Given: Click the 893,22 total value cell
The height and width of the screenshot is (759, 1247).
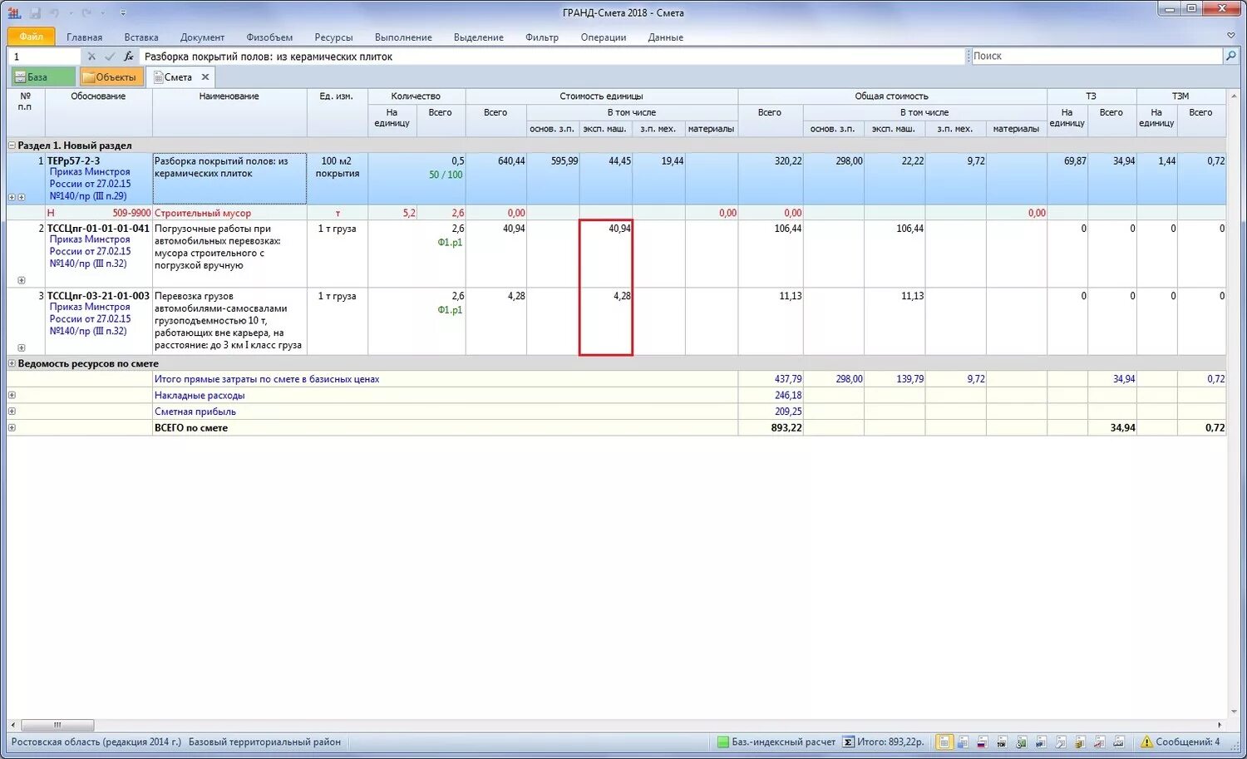Looking at the screenshot, I should coord(771,427).
